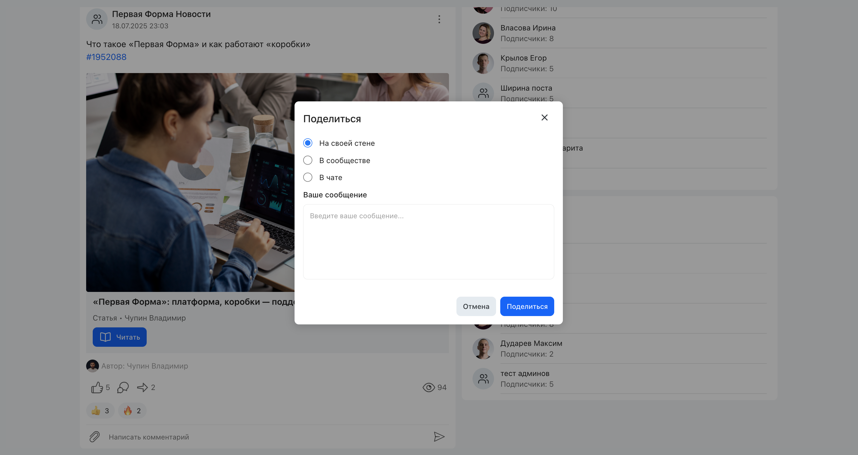Click the Отмена button

476,306
